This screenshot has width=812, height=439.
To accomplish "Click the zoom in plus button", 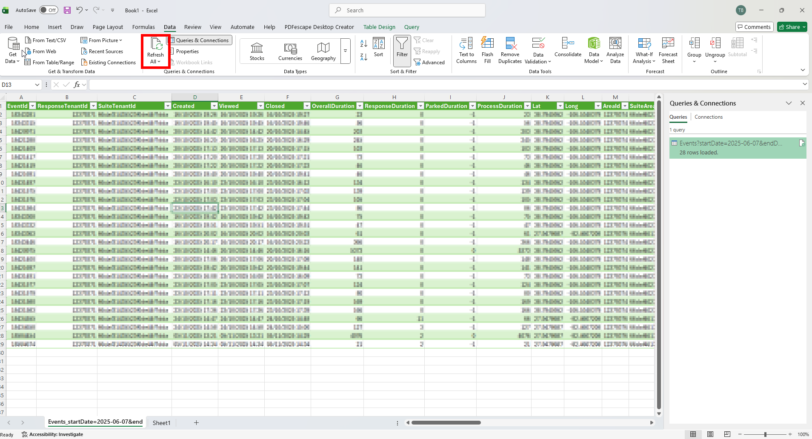I will pyautogui.click(x=790, y=434).
